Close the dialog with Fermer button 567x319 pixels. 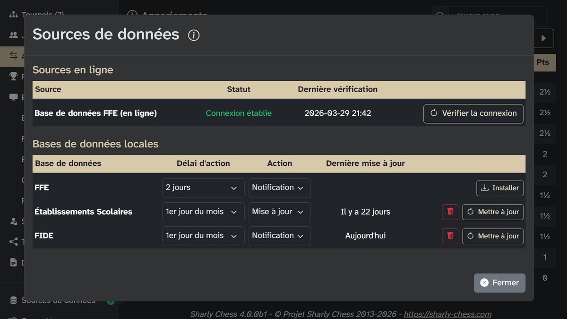499,283
